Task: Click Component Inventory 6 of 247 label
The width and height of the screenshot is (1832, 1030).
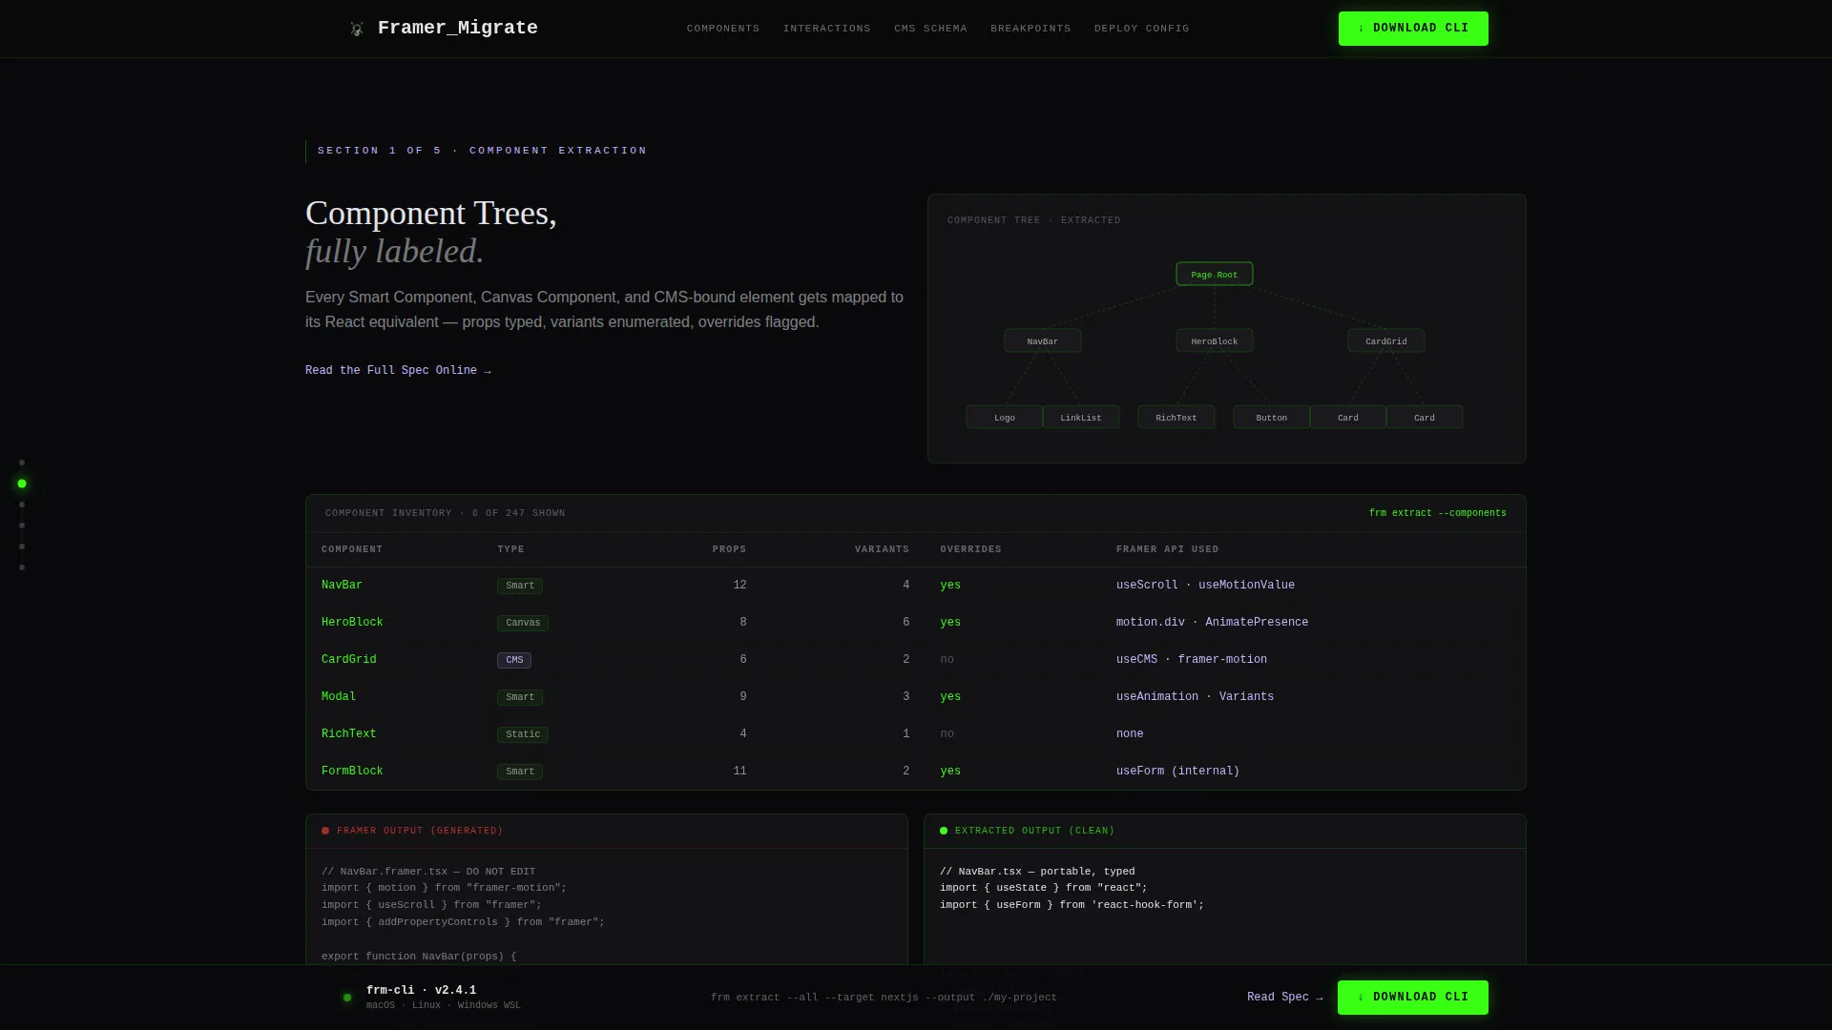Action: [x=445, y=513]
